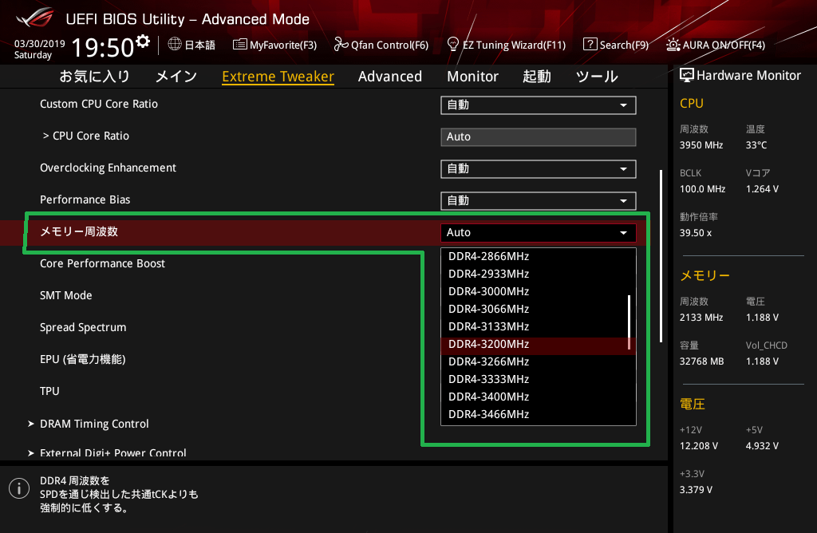
Task: Select DDR4-3333MHz option
Action: click(539, 379)
